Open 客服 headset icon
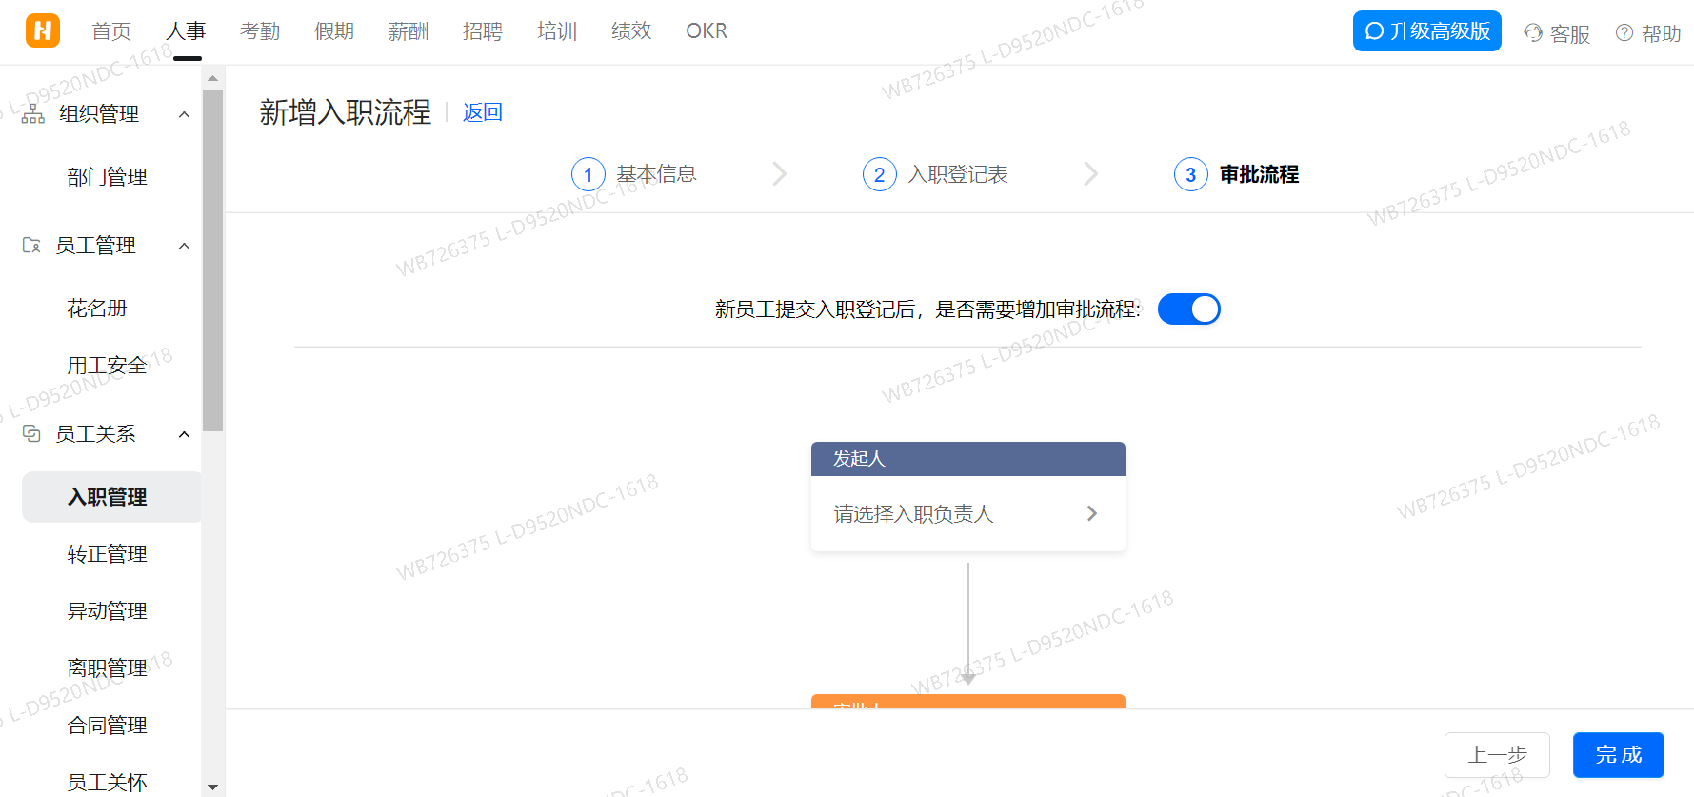Viewport: 1694px width, 797px height. pos(1533,33)
